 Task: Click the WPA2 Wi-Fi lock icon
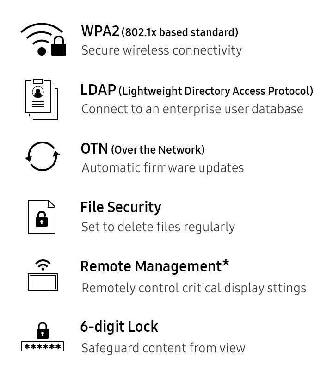(43, 40)
